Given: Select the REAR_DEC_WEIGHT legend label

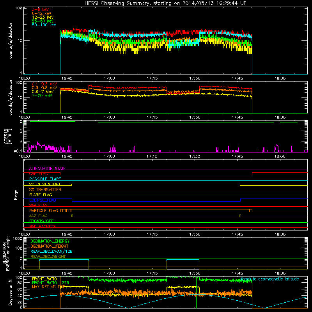Looking at the screenshot, I should click(x=48, y=257).
